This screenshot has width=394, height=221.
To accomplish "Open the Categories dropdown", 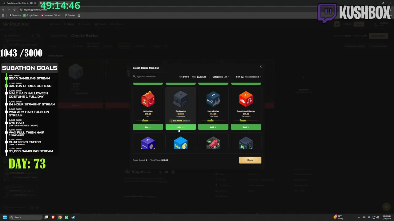I will pyautogui.click(x=221, y=77).
